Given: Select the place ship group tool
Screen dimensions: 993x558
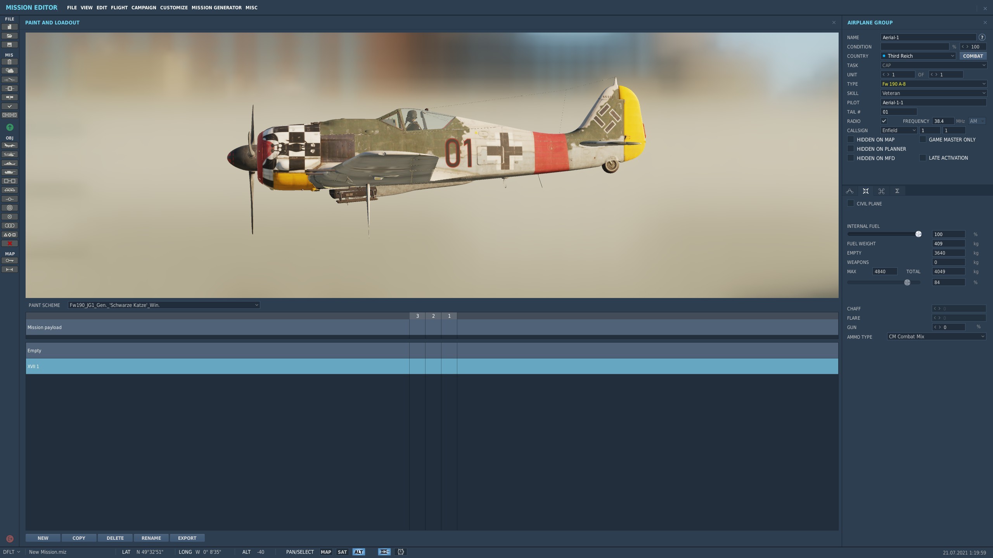Looking at the screenshot, I should [10, 163].
